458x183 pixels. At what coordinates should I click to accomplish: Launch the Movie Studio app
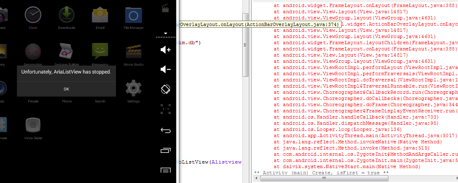click(133, 52)
